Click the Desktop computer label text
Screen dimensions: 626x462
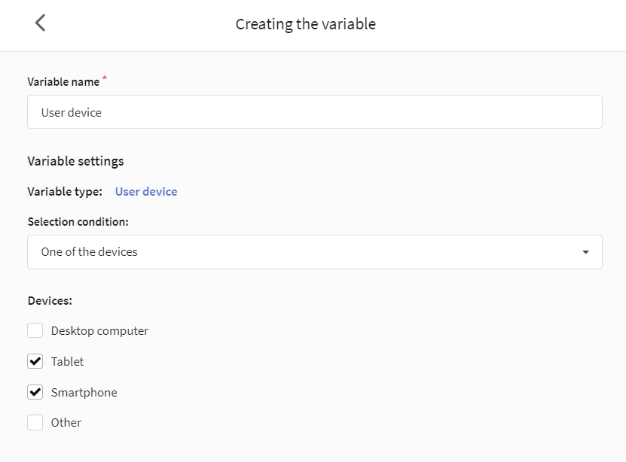99,331
